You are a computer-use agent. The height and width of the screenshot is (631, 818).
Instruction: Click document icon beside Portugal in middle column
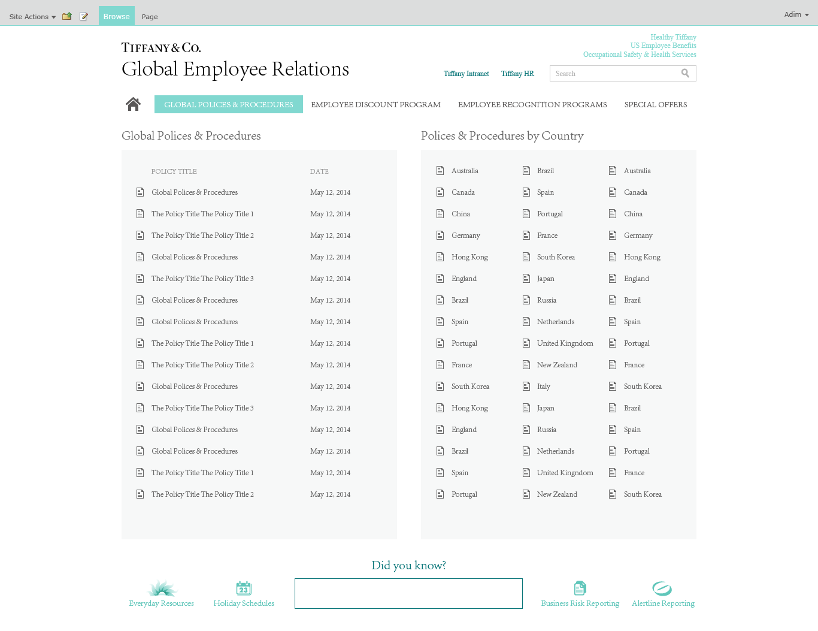[526, 214]
